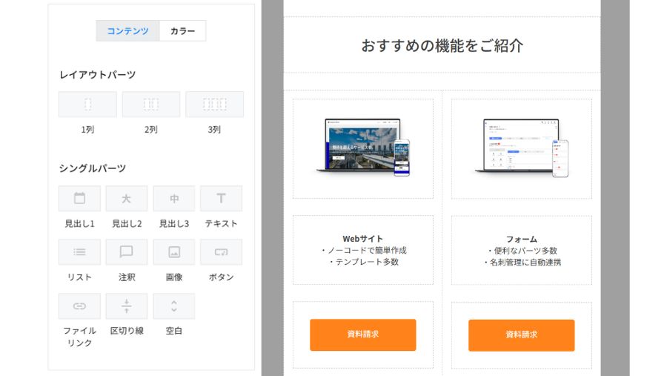This screenshot has height=376, width=667.
Task: Pick the 見出し2 large heading part
Action: (x=127, y=199)
